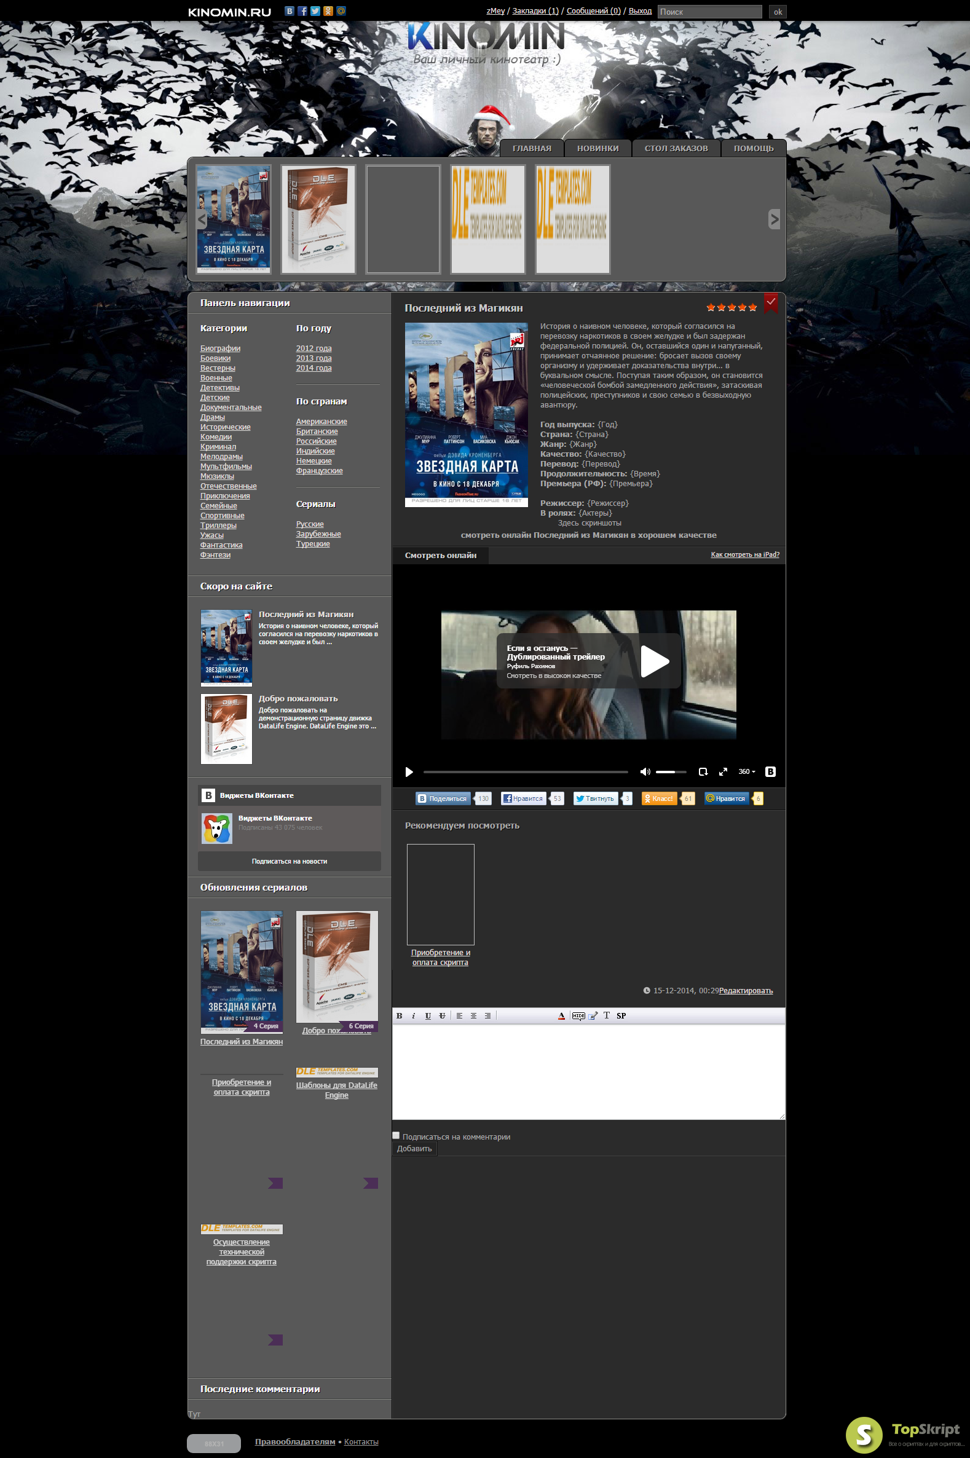Filter by 2014 года
Screen dimensions: 970x1458
pos(313,368)
